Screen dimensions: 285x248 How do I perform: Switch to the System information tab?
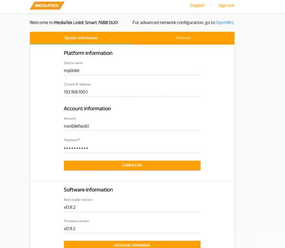(81, 38)
